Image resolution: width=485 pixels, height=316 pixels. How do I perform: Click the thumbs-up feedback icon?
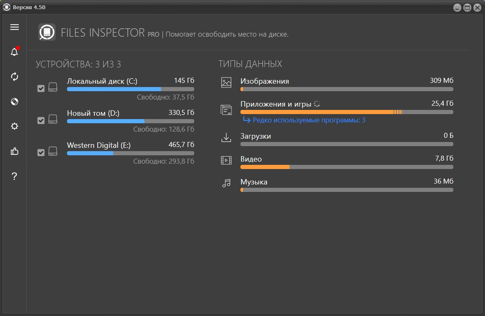pos(15,151)
